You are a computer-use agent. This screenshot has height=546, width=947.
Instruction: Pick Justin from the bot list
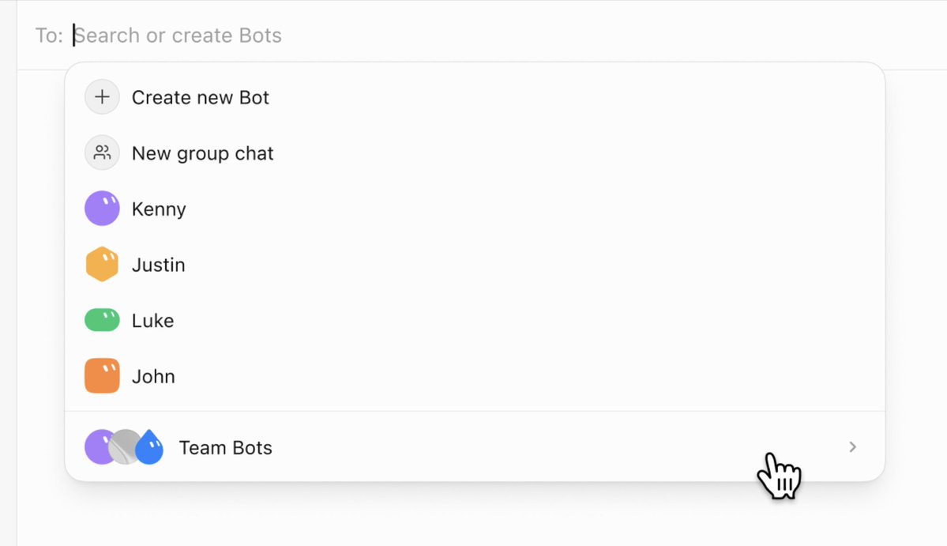pos(475,264)
